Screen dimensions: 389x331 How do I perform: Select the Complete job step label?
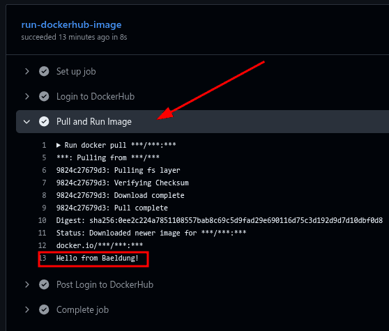[82, 310]
